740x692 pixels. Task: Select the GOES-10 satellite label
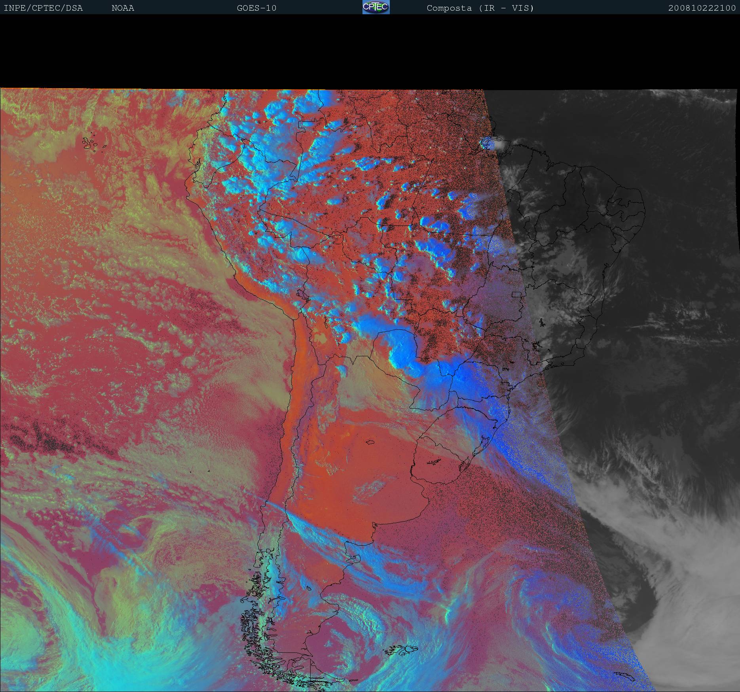pos(256,8)
